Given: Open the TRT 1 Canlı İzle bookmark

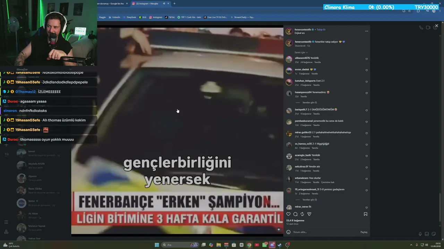Looking at the screenshot, I should click(x=189, y=17).
